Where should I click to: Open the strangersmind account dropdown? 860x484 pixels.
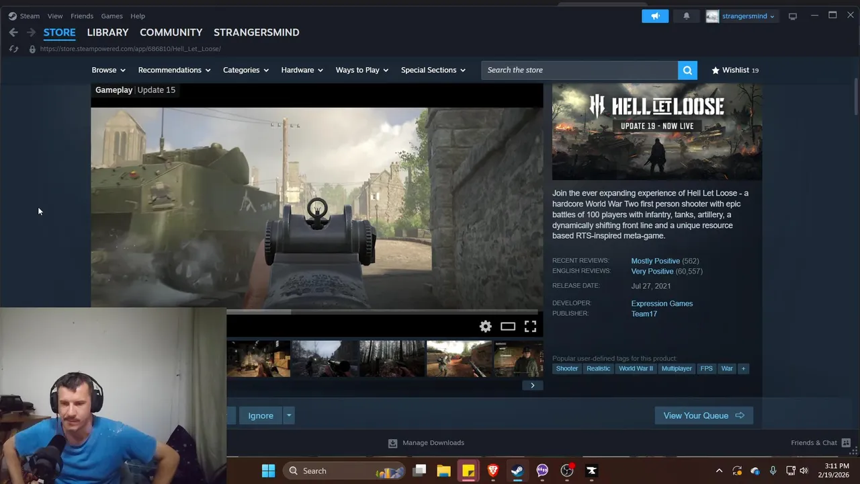click(741, 16)
